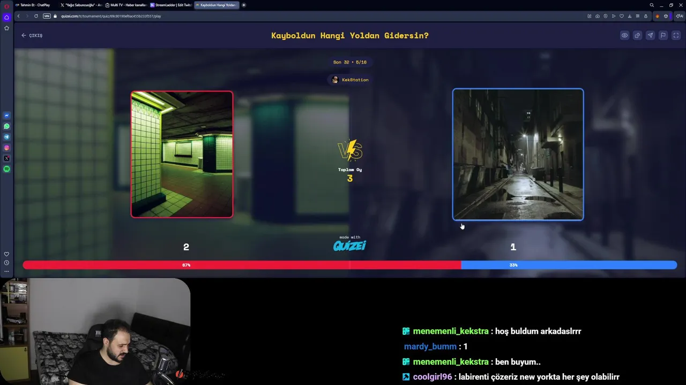Open the Opera AI button
Screen dimensions: 686x385
[679, 16]
